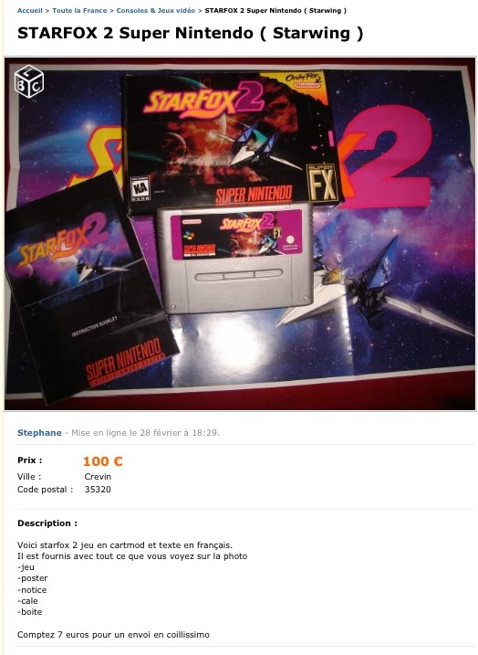Click the 100 € price

[102, 461]
